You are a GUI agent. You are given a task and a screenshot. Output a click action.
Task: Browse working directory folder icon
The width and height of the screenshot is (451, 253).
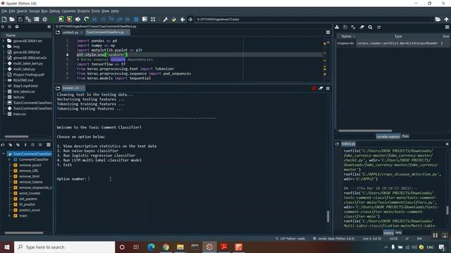tap(438, 19)
